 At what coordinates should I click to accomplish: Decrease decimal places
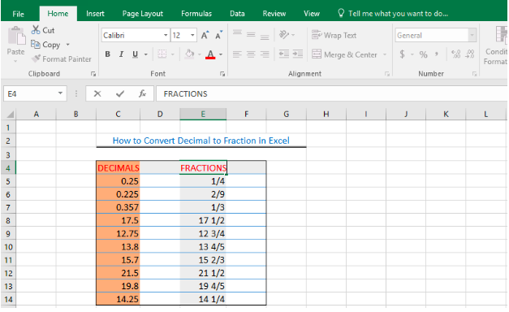tap(470, 54)
